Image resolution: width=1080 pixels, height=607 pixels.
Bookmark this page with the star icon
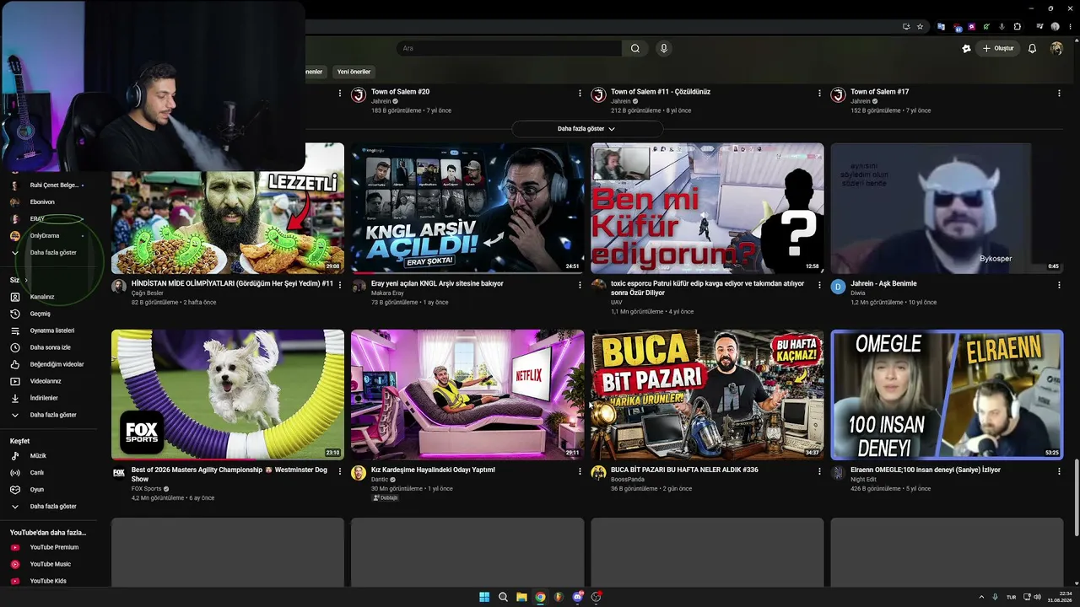pyautogui.click(x=920, y=26)
